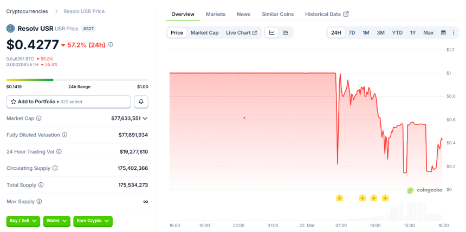Click info icon beside Circulating Supply
Screen dimensions: 466x232
click(x=55, y=168)
